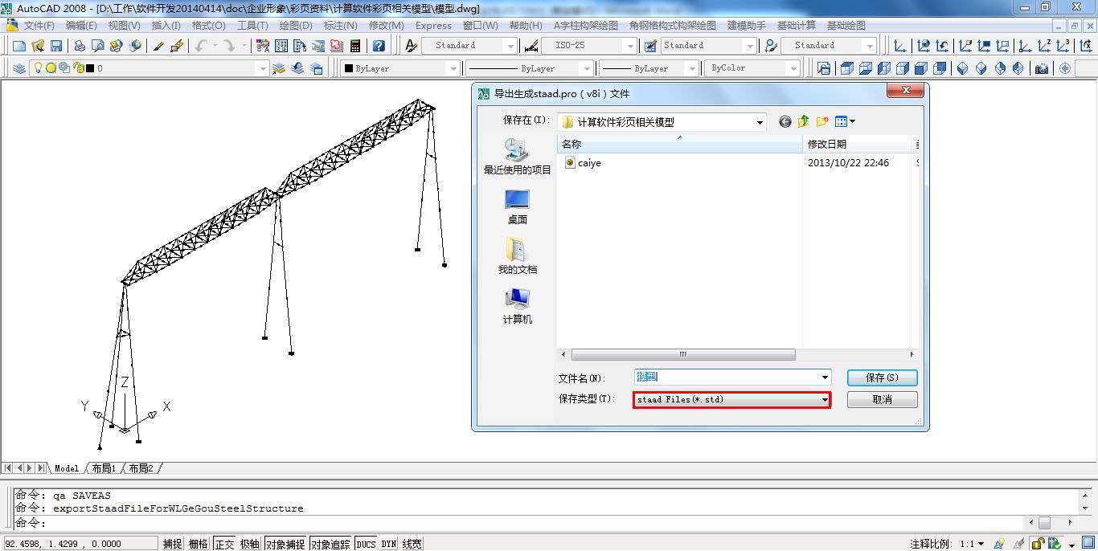Click the Match Properties paintbrush icon

click(158, 46)
